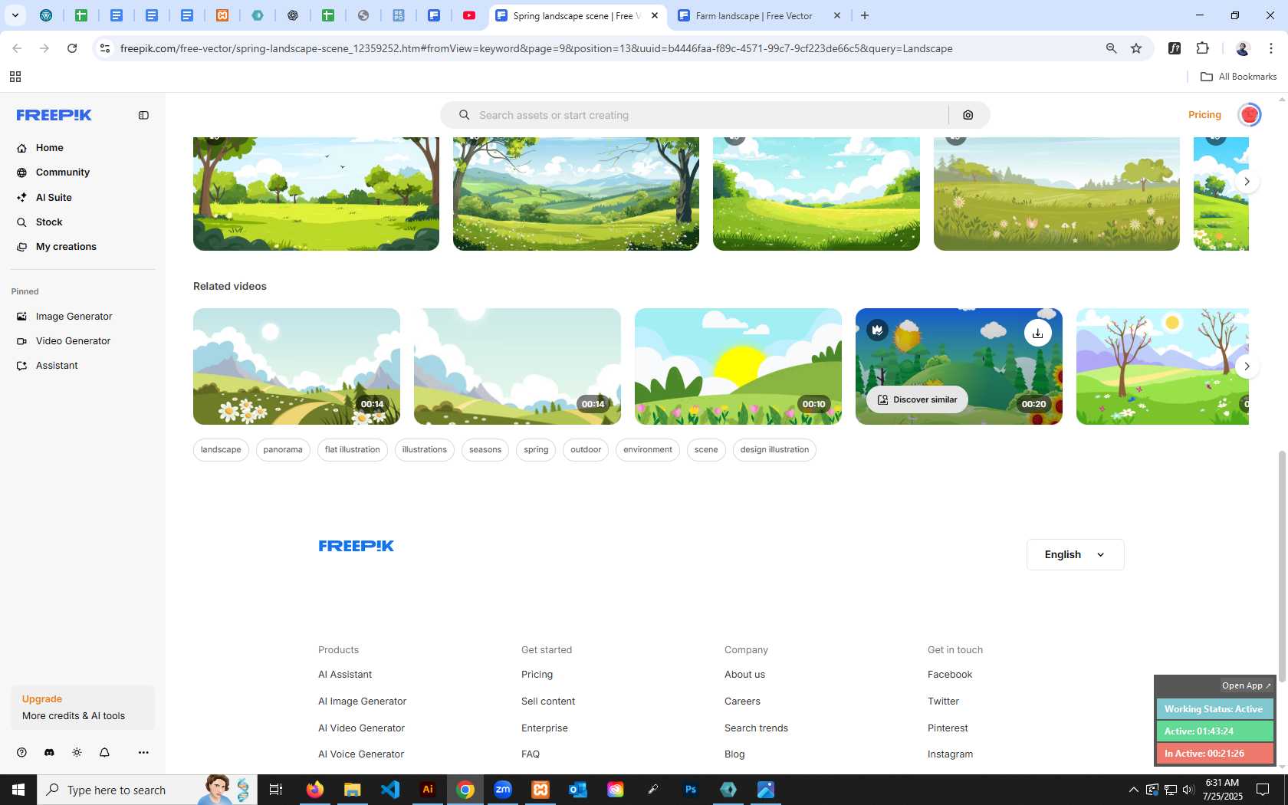Open first related video with daisies
Image resolution: width=1288 pixels, height=805 pixels.
coord(297,366)
